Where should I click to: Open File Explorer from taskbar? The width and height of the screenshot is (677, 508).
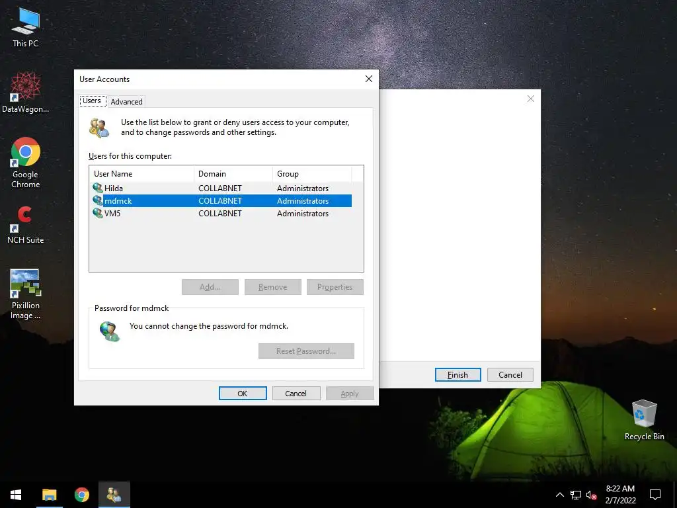(49, 495)
